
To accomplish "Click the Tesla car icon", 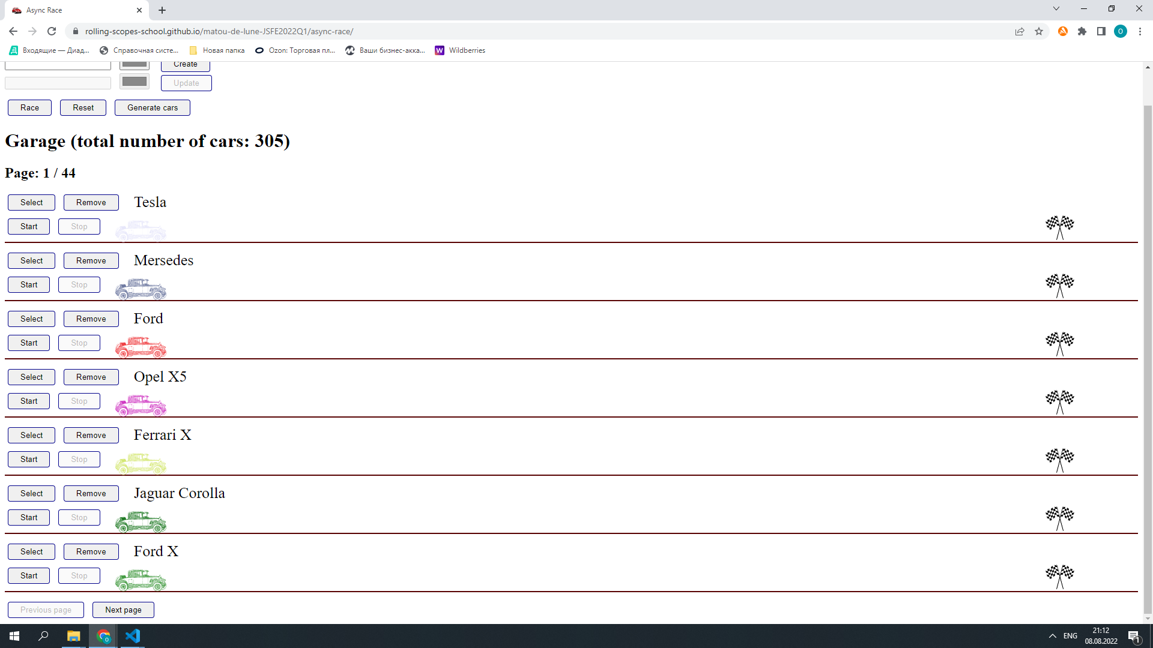I will [141, 230].
